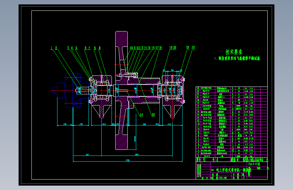Click part balloon number 7
The width and height of the screenshot is (293, 190).
89,48
